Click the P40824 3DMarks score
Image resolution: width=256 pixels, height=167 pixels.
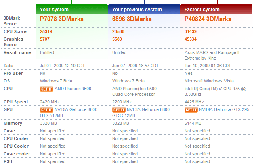click(208, 19)
